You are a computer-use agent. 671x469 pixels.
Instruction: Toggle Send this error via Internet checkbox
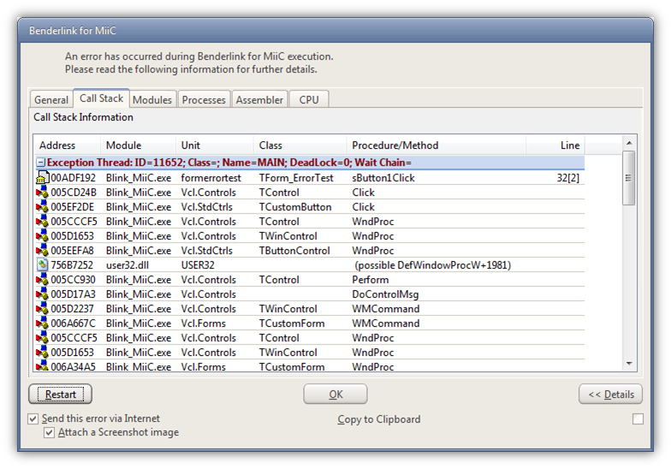point(33,419)
